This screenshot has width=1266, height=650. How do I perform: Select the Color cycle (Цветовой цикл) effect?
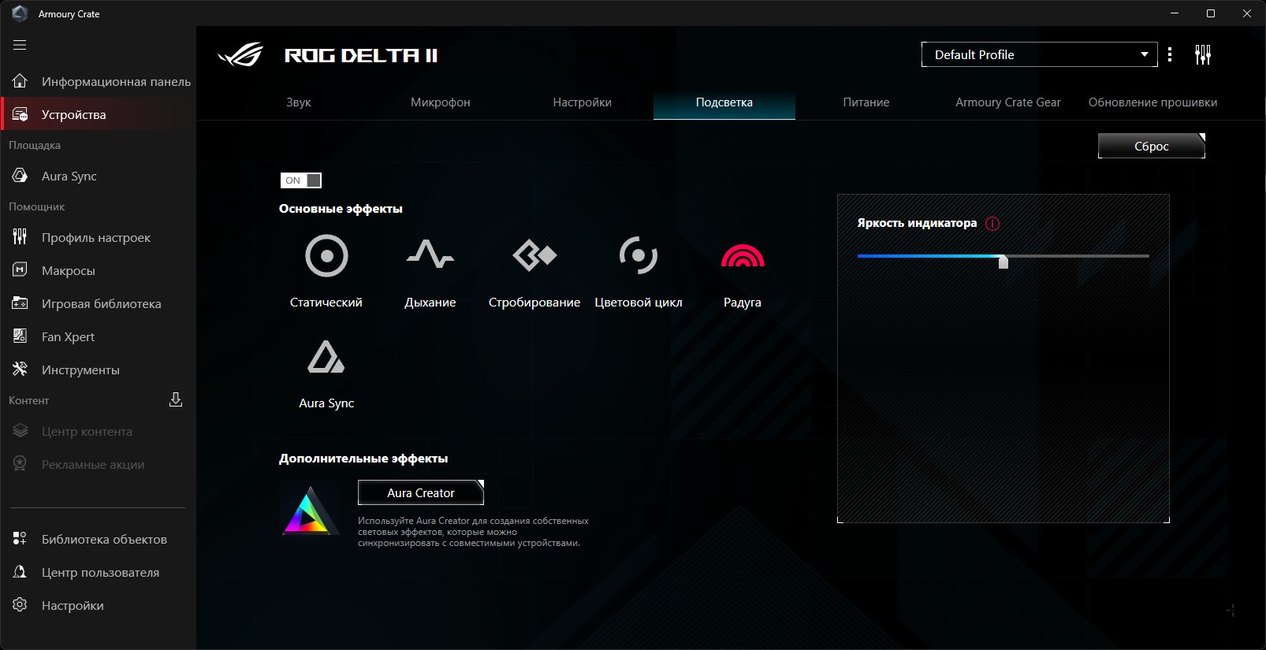pyautogui.click(x=639, y=255)
